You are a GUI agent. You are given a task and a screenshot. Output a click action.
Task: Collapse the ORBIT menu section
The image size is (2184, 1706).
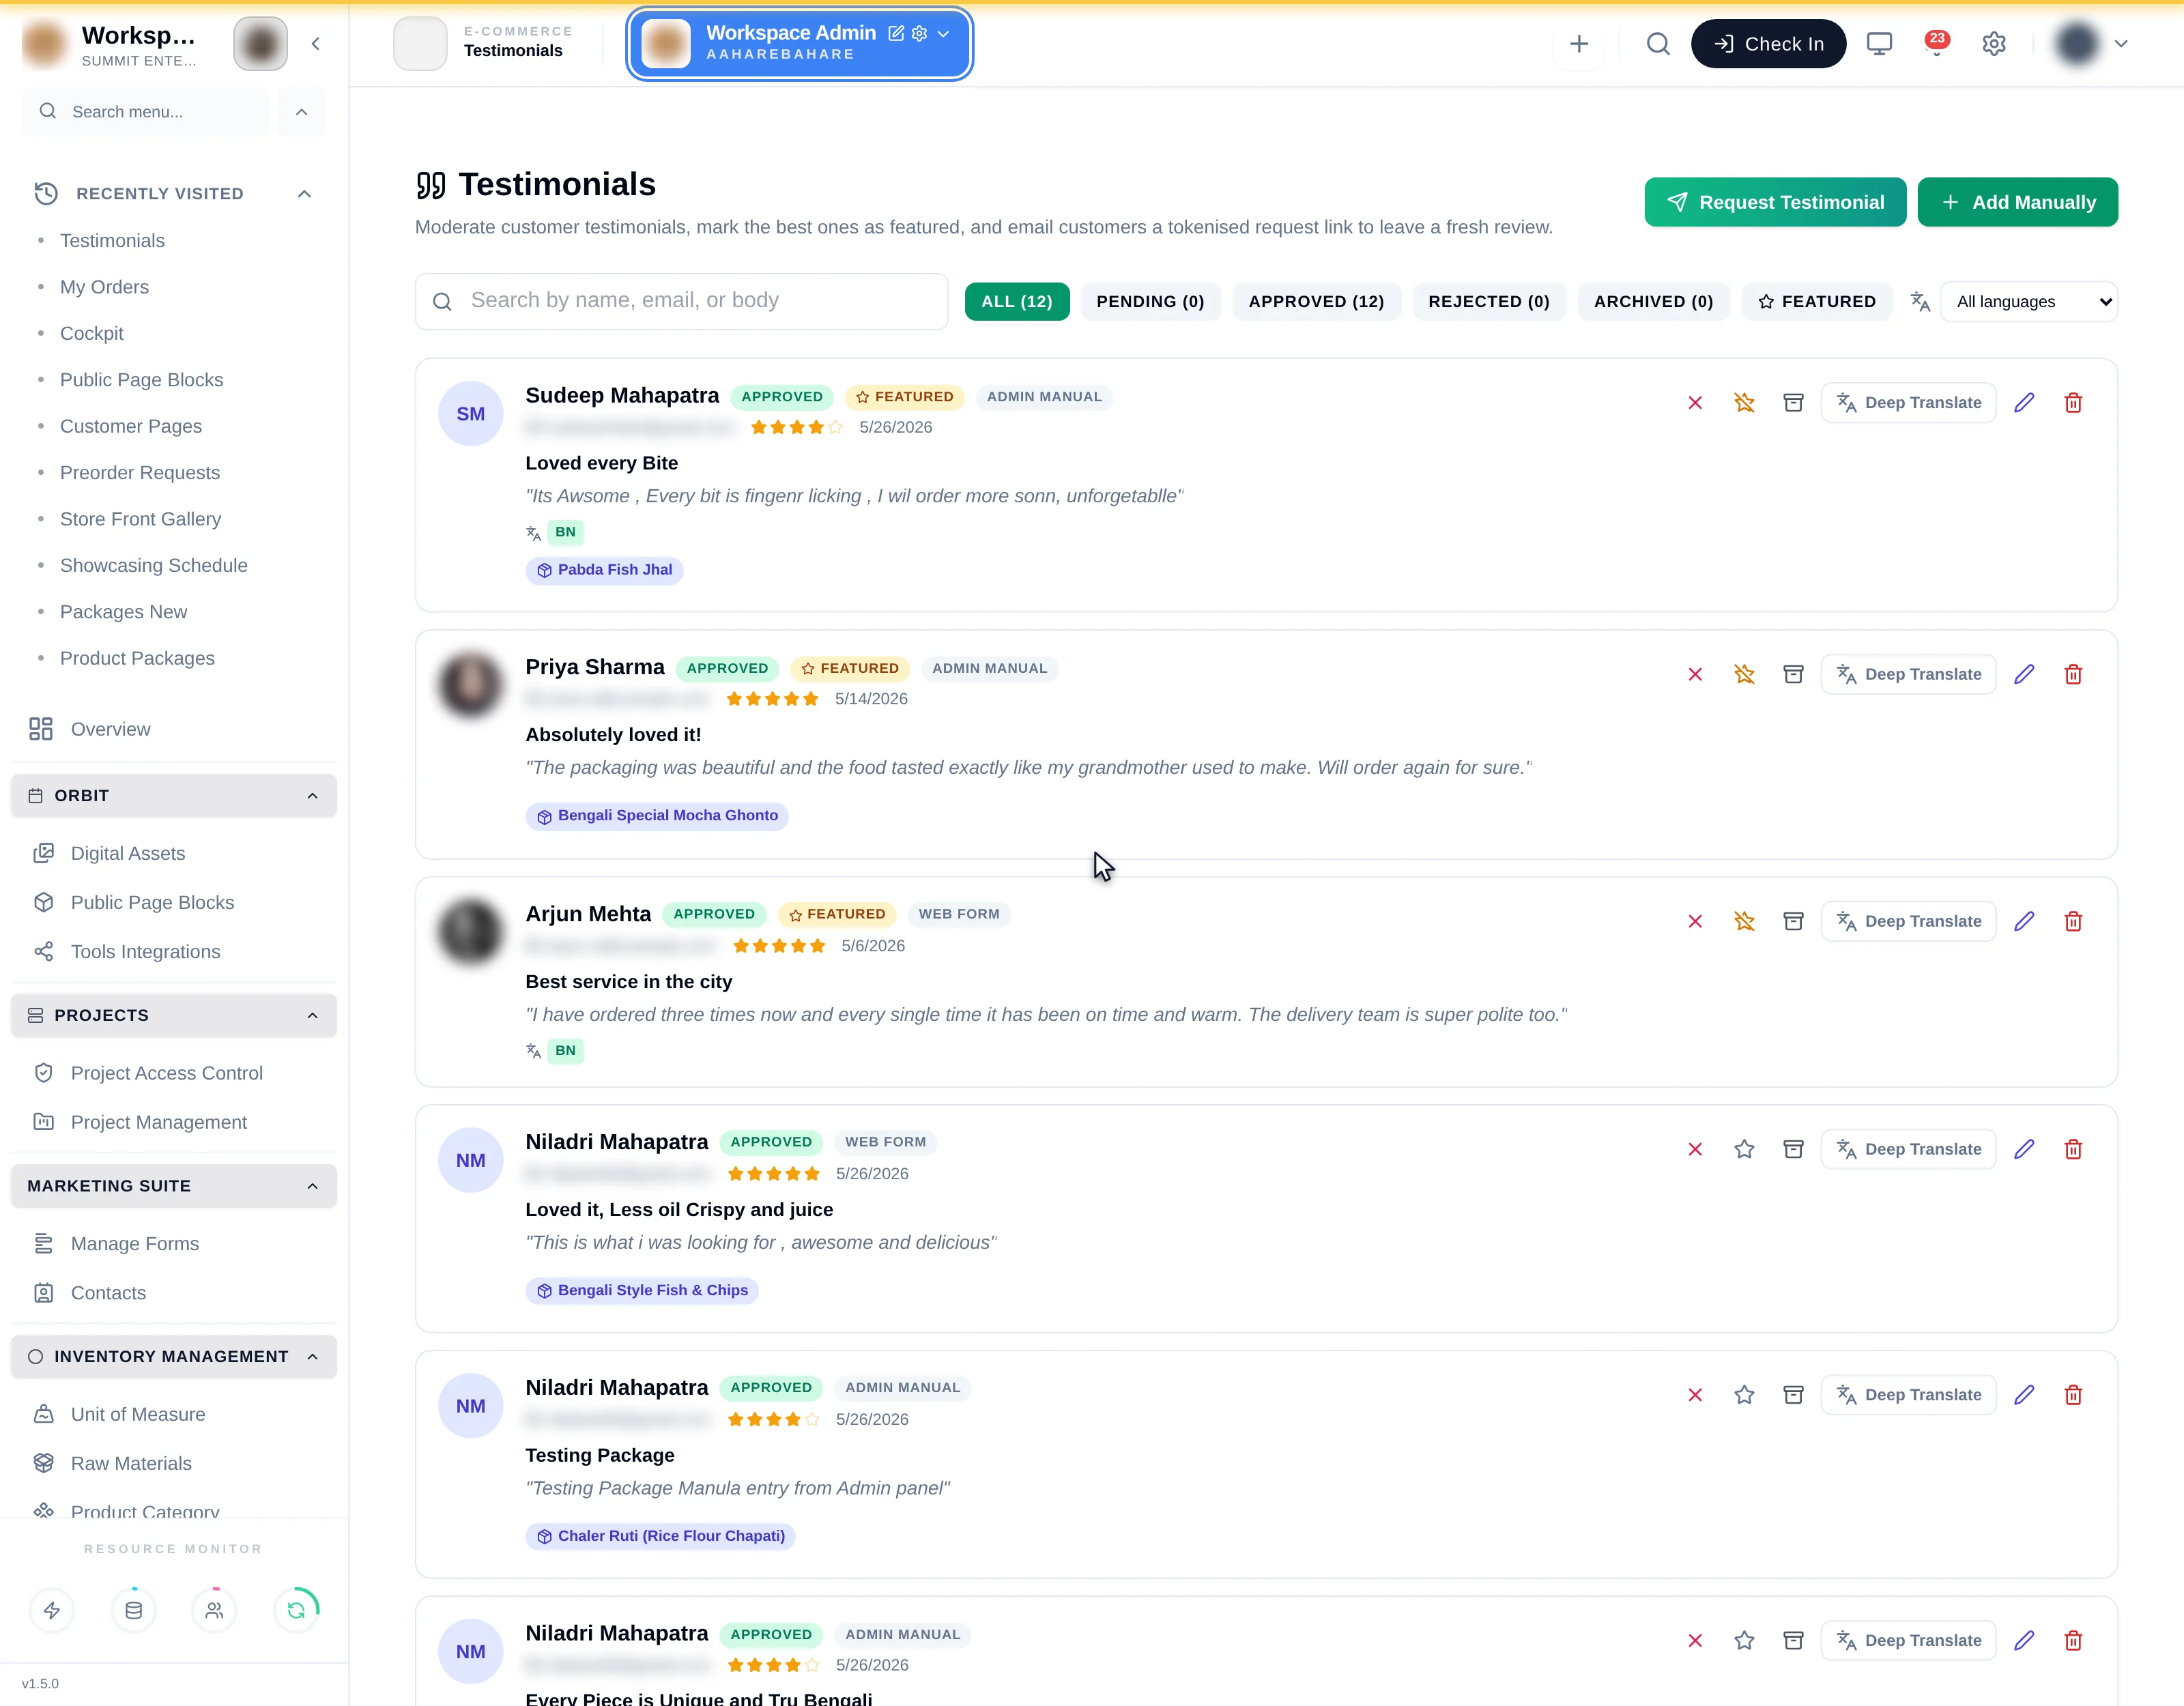(x=312, y=796)
